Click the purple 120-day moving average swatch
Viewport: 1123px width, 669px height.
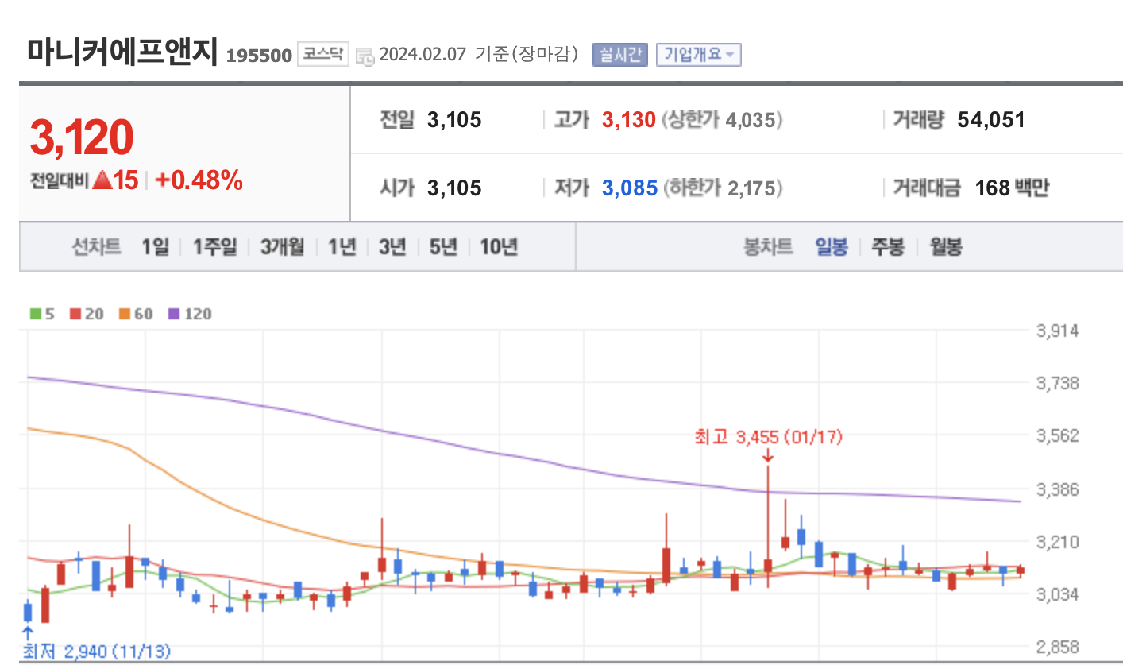(x=174, y=314)
